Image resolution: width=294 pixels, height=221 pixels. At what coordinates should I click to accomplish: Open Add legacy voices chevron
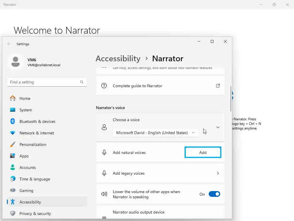[218, 173]
